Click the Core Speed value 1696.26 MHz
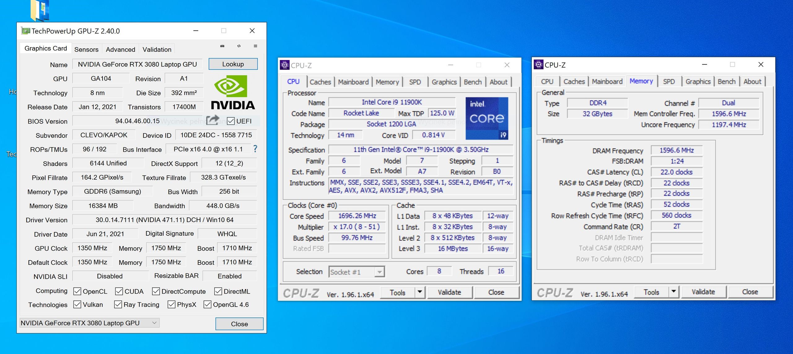The width and height of the screenshot is (793, 354). click(x=357, y=216)
